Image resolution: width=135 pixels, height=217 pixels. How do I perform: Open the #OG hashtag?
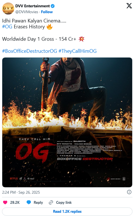7,27
